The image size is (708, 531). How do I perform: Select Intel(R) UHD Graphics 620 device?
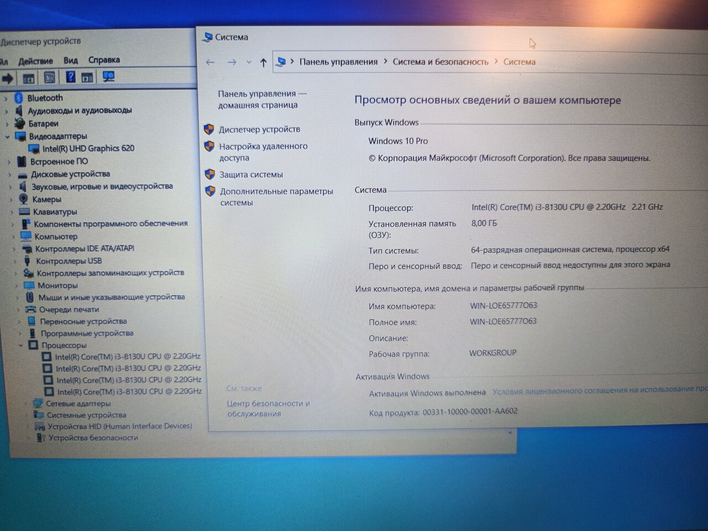pyautogui.click(x=88, y=148)
